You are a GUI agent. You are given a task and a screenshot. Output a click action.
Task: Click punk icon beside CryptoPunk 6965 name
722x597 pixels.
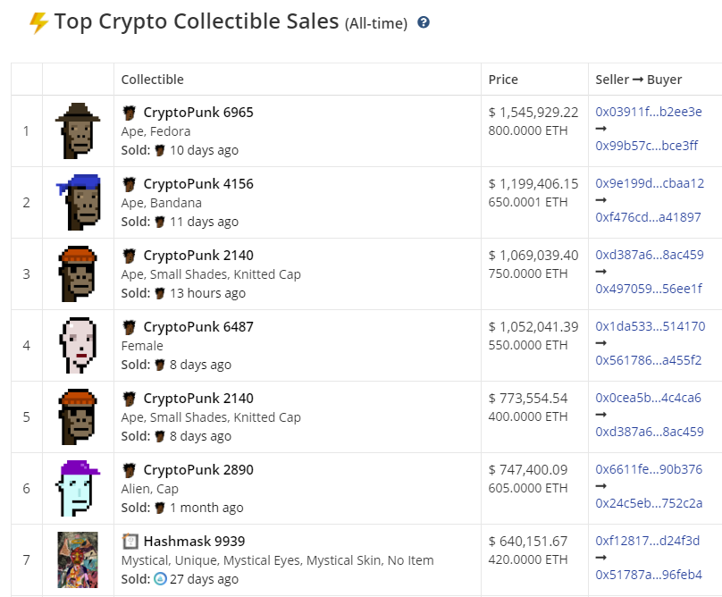130,113
